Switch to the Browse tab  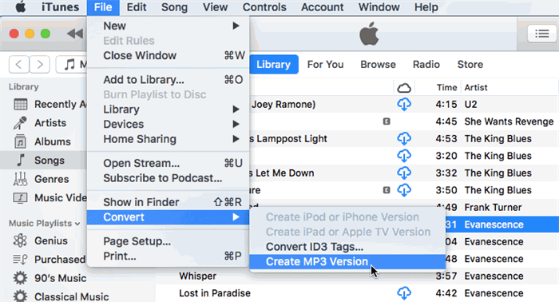click(x=378, y=65)
